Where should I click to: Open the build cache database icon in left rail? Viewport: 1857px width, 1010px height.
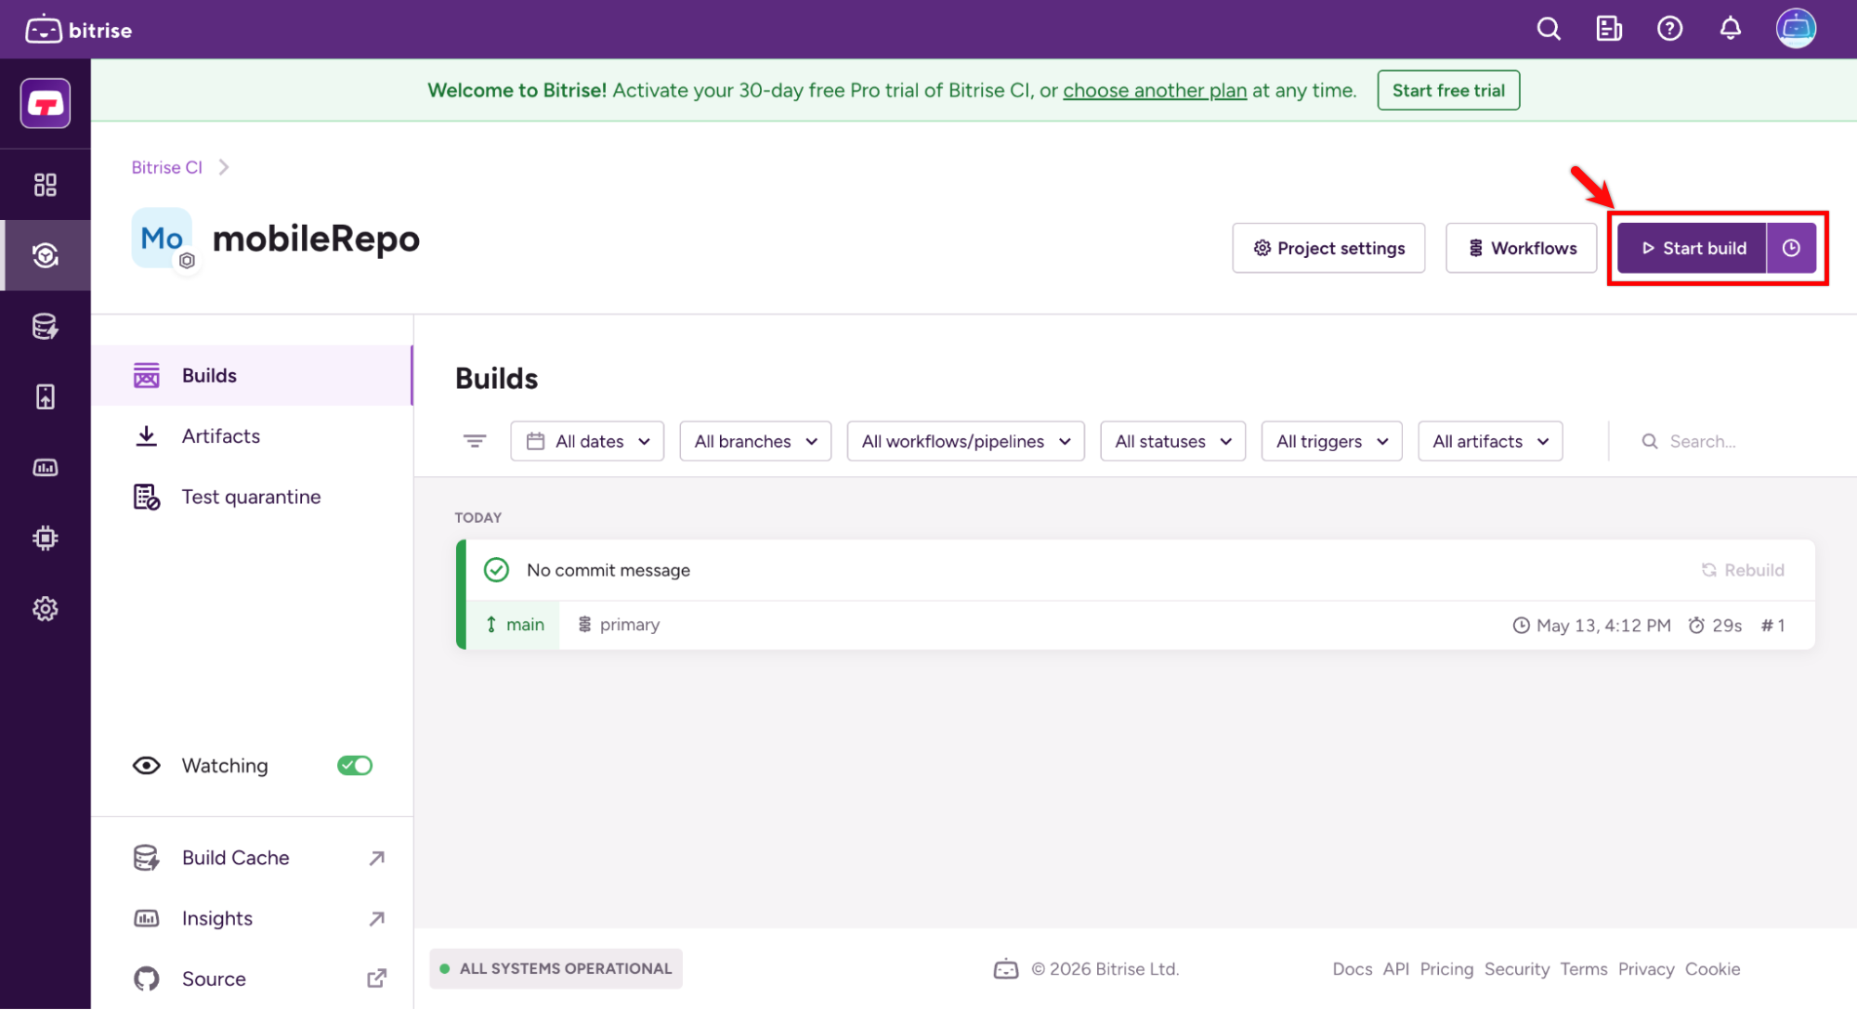point(46,327)
